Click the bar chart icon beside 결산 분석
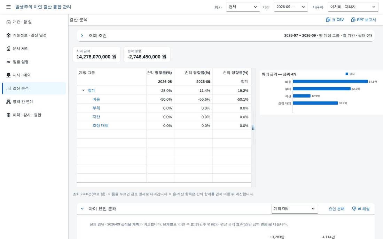Screen dimensions: 383x239 coord(9,89)
